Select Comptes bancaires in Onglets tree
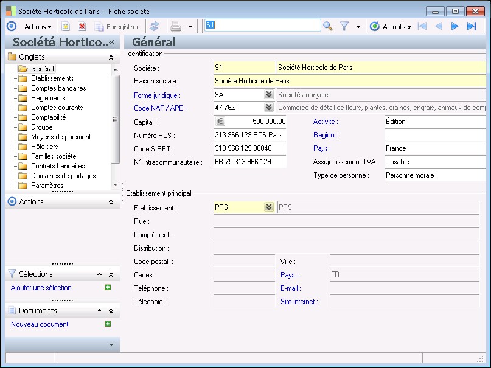The width and height of the screenshot is (491, 368). click(58, 88)
